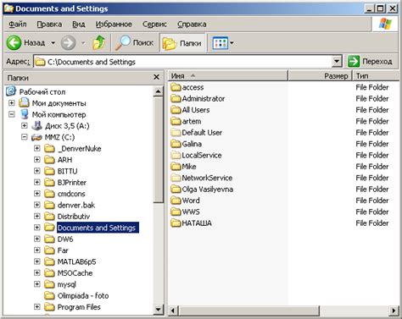This screenshot has width=402, height=319.
Task: Select the Administrator folder icon
Action: 176,98
